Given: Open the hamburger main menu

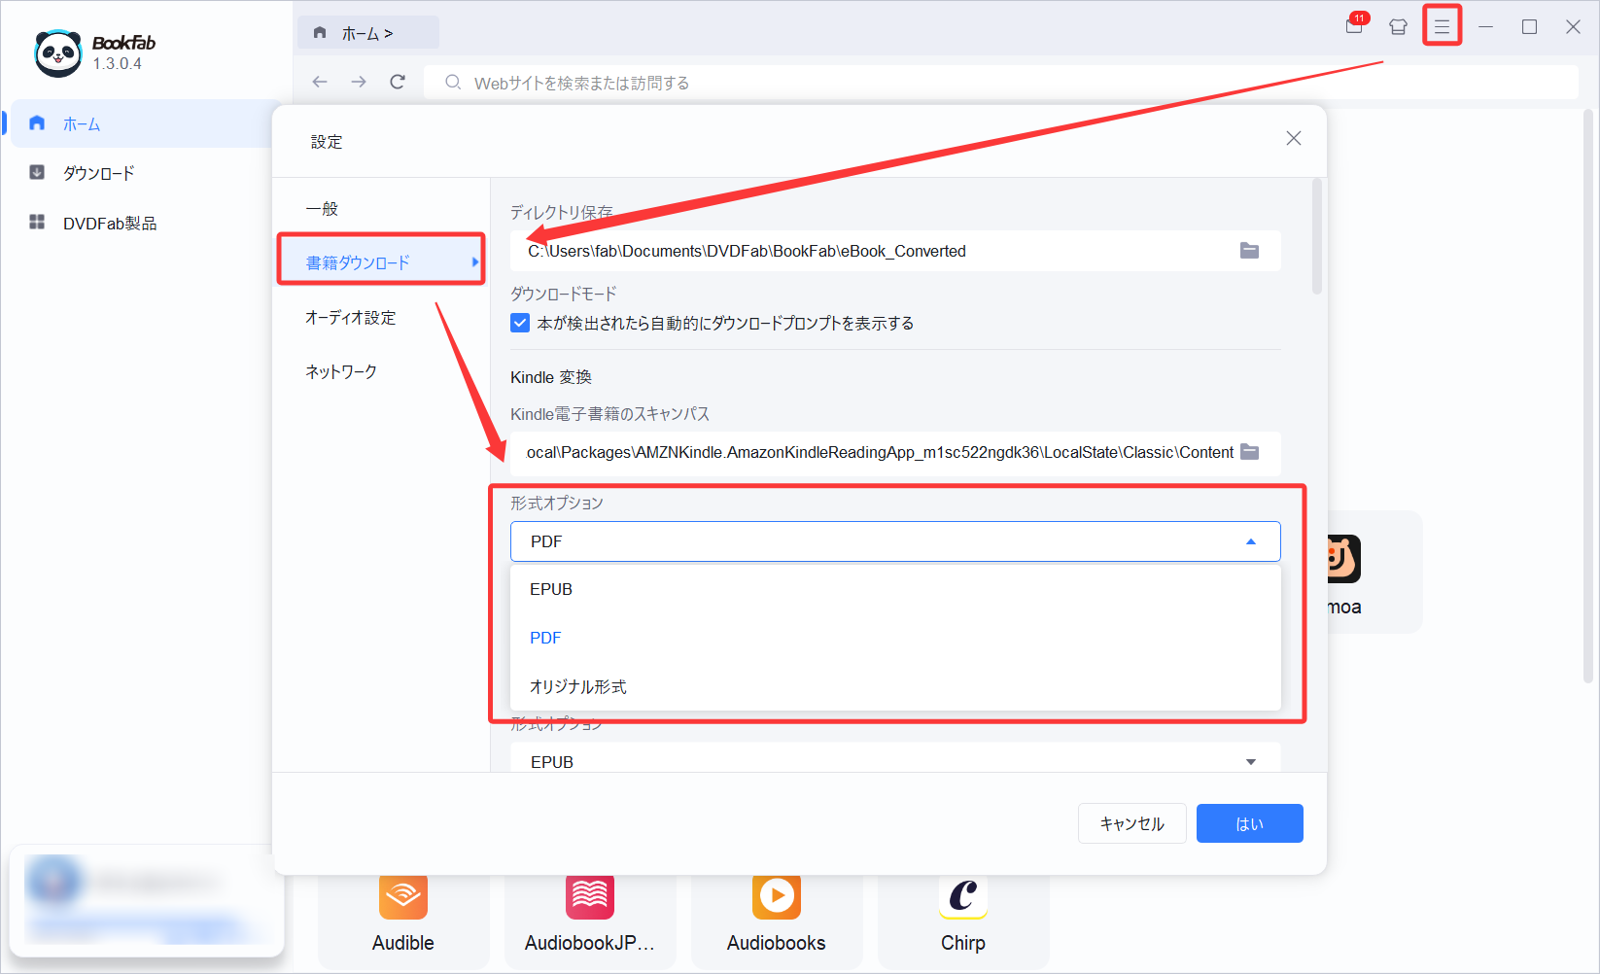Looking at the screenshot, I should point(1442,27).
